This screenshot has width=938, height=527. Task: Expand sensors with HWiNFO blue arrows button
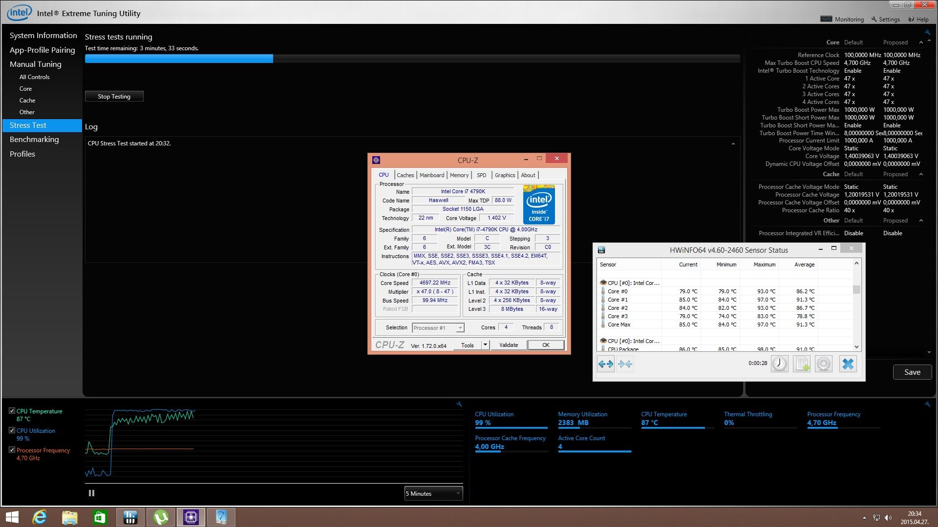[606, 364]
